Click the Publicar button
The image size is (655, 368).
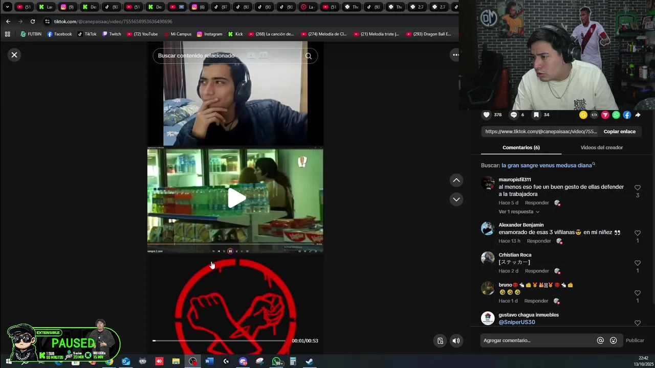pos(635,340)
